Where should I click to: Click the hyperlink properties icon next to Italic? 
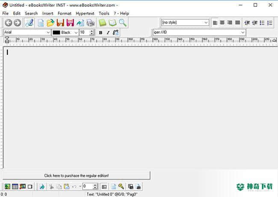[115, 33]
